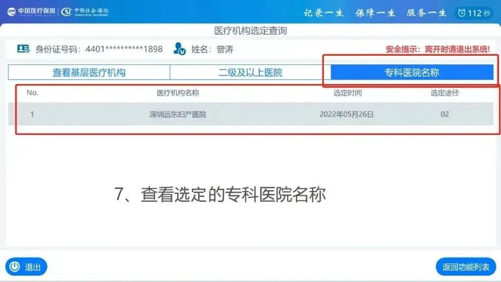Click the ID card icon beside 身份证号码
Viewport: 501px width, 282px height.
click(x=23, y=49)
